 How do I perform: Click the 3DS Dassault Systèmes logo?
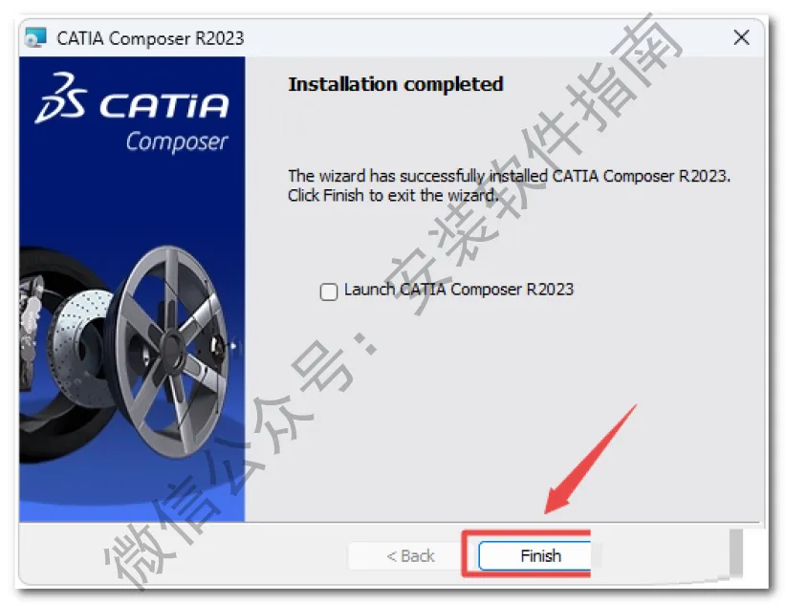(x=60, y=97)
